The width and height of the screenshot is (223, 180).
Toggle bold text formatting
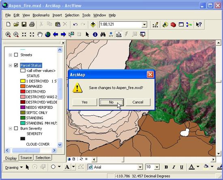click(x=166, y=167)
